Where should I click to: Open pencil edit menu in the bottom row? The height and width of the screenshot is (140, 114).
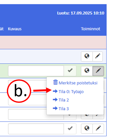(x=98, y=129)
